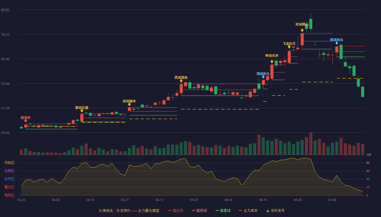
Task: Click the 65.99 price axis label
Action: point(5,59)
